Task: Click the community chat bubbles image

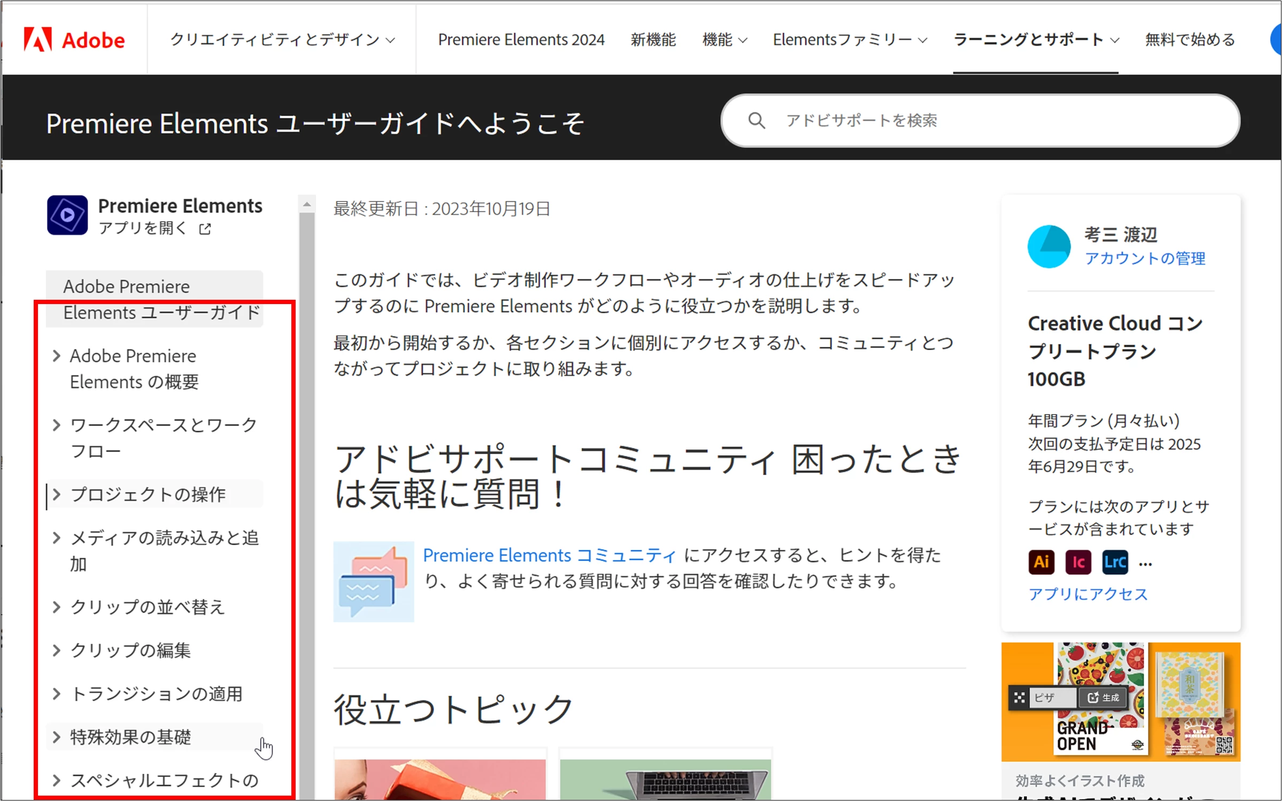Action: (374, 581)
